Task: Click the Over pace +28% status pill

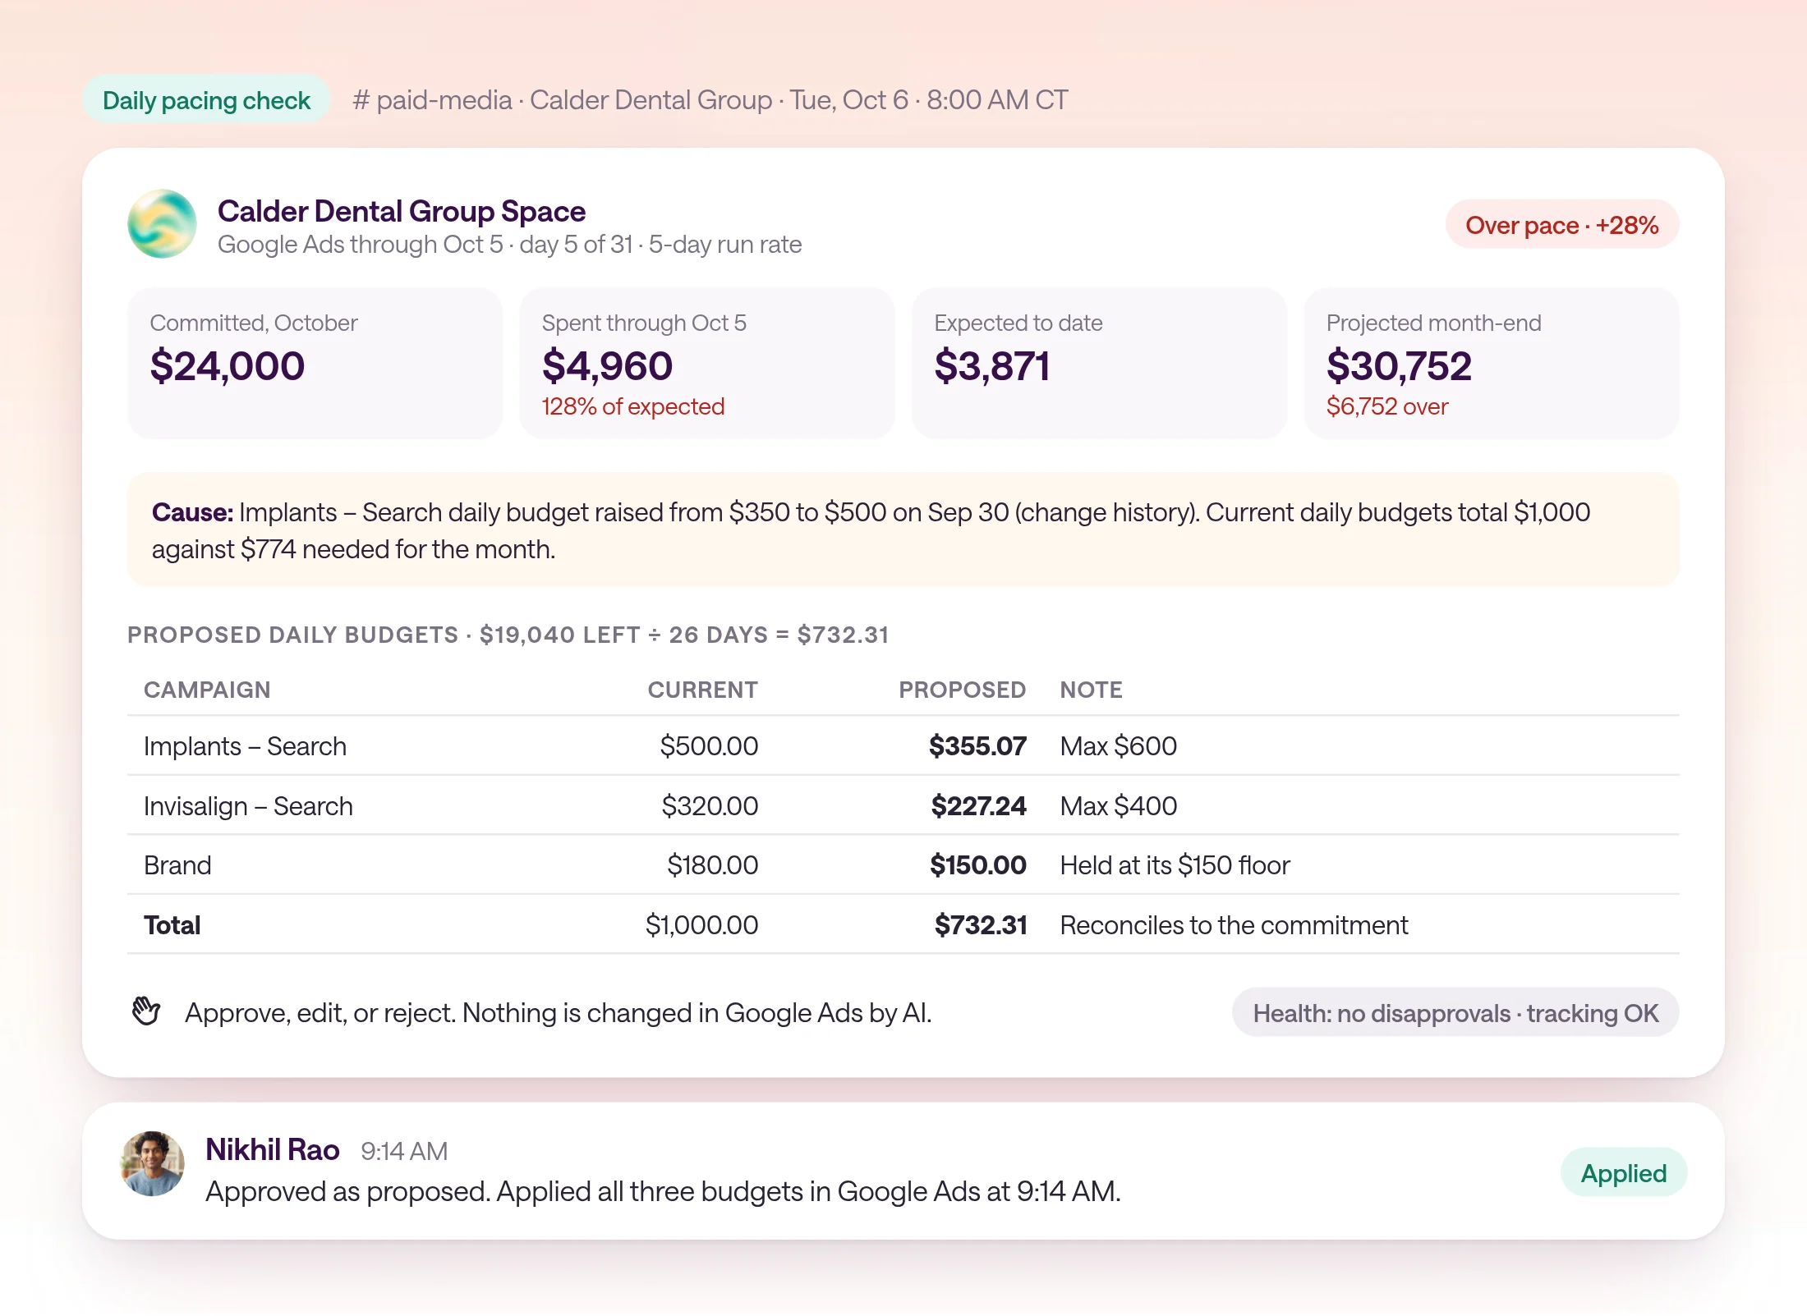Action: pyautogui.click(x=1561, y=225)
